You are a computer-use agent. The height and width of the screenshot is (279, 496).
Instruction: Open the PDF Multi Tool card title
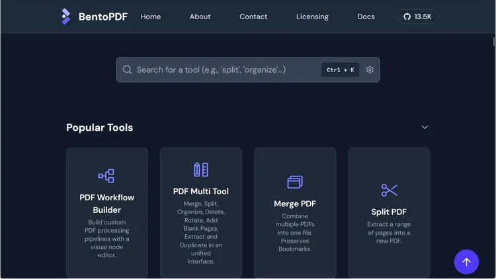(201, 191)
